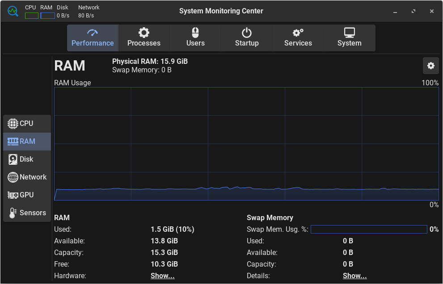Select RAM in the sidebar
This screenshot has width=443, height=284.
[27, 142]
